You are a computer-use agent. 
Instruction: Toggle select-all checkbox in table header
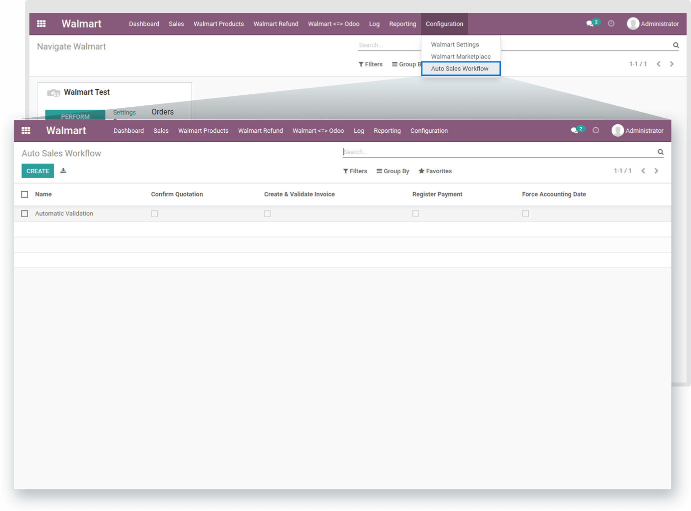coord(24,195)
